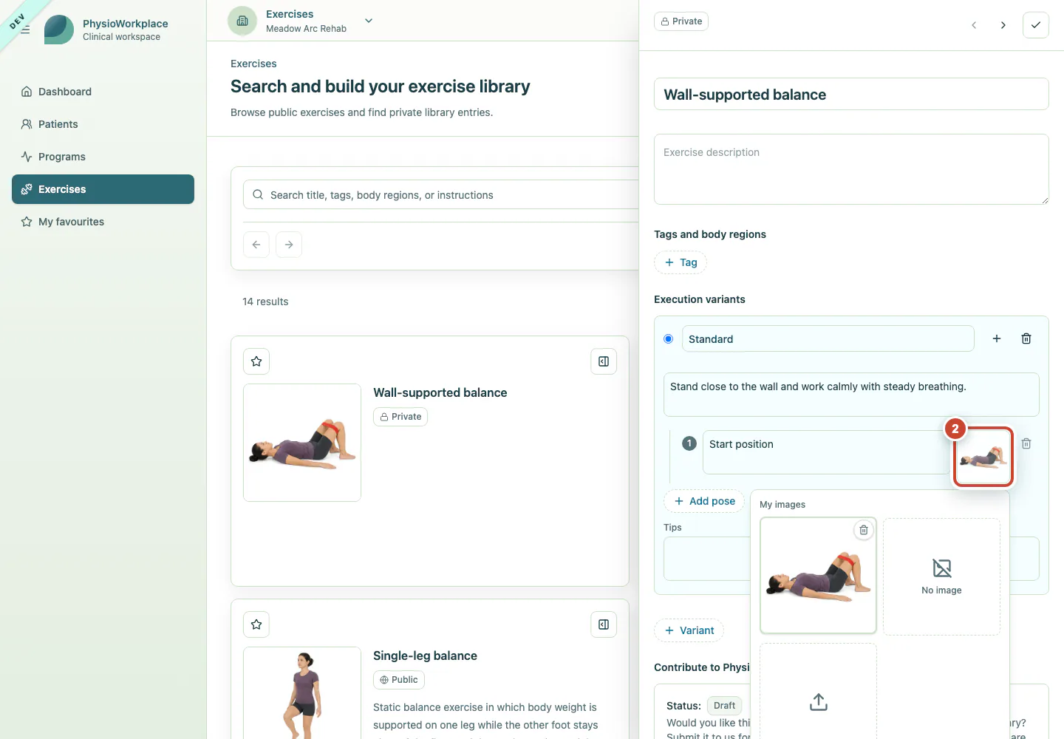The width and height of the screenshot is (1064, 739).
Task: Go to the next exercise in the editor
Action: (x=1003, y=25)
